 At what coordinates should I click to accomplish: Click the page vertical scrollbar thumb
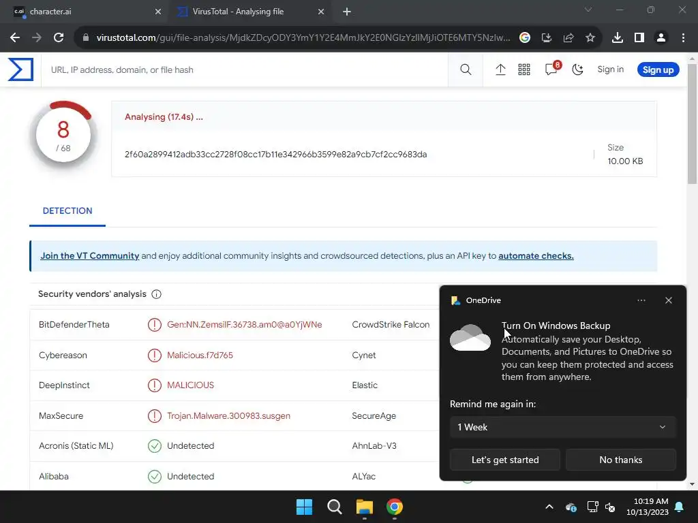pos(692,124)
